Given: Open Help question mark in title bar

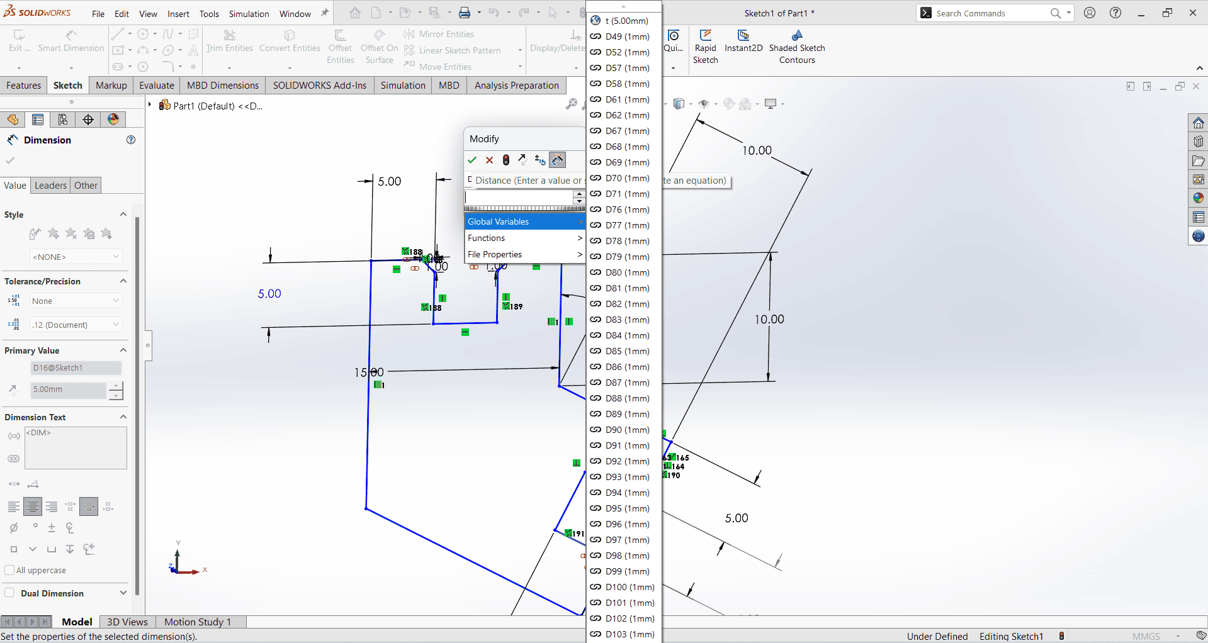Looking at the screenshot, I should [1115, 13].
